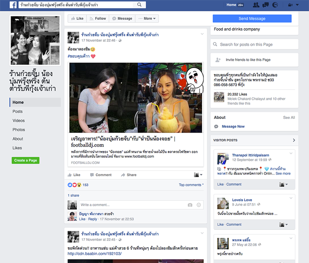The width and height of the screenshot is (309, 263).
Task: Click the messenger icon beside Message Now
Action: tap(216, 126)
